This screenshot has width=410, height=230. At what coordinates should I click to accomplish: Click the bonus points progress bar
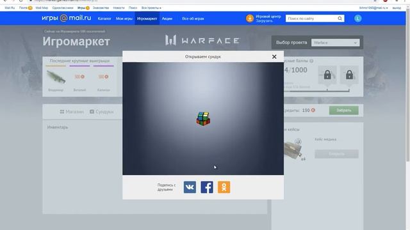pyautogui.click(x=316, y=91)
